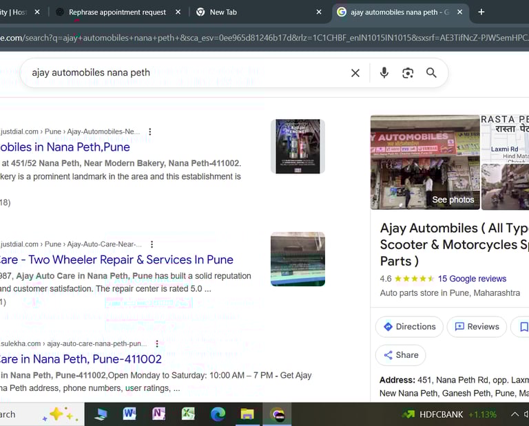Click 'Auto parts store in Pune, Maharashtra' text
Image resolution: width=529 pixels, height=426 pixels.
pos(450,293)
